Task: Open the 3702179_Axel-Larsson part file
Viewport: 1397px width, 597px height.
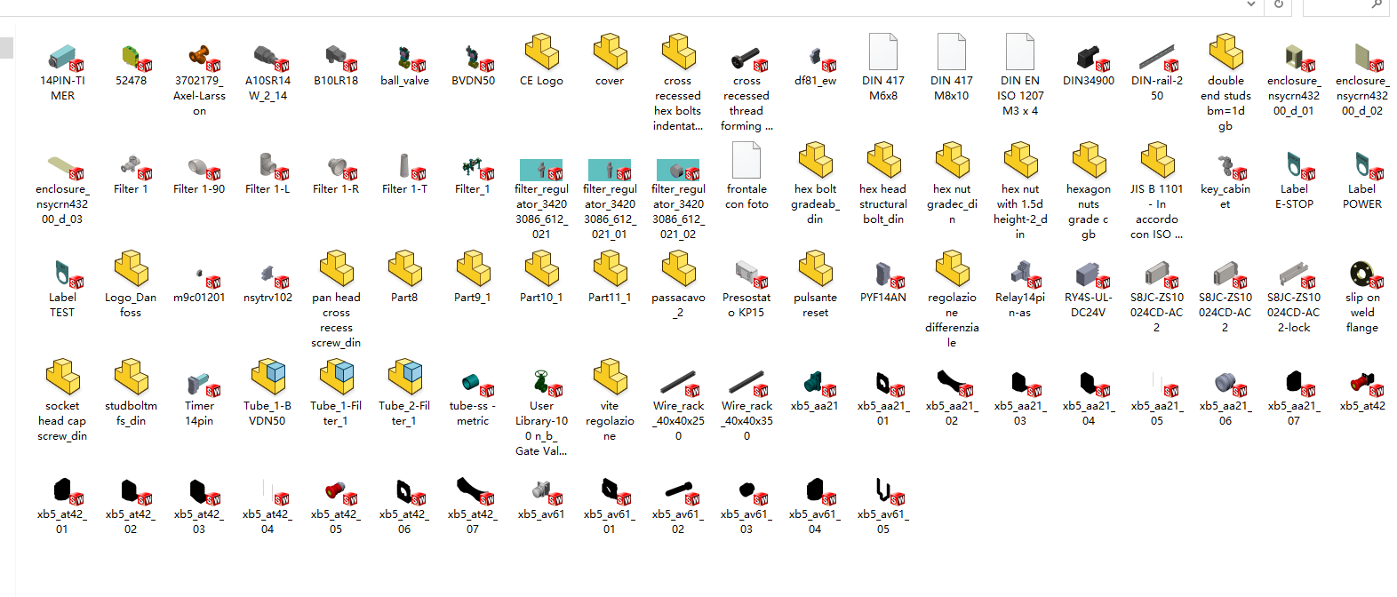Action: (x=200, y=57)
